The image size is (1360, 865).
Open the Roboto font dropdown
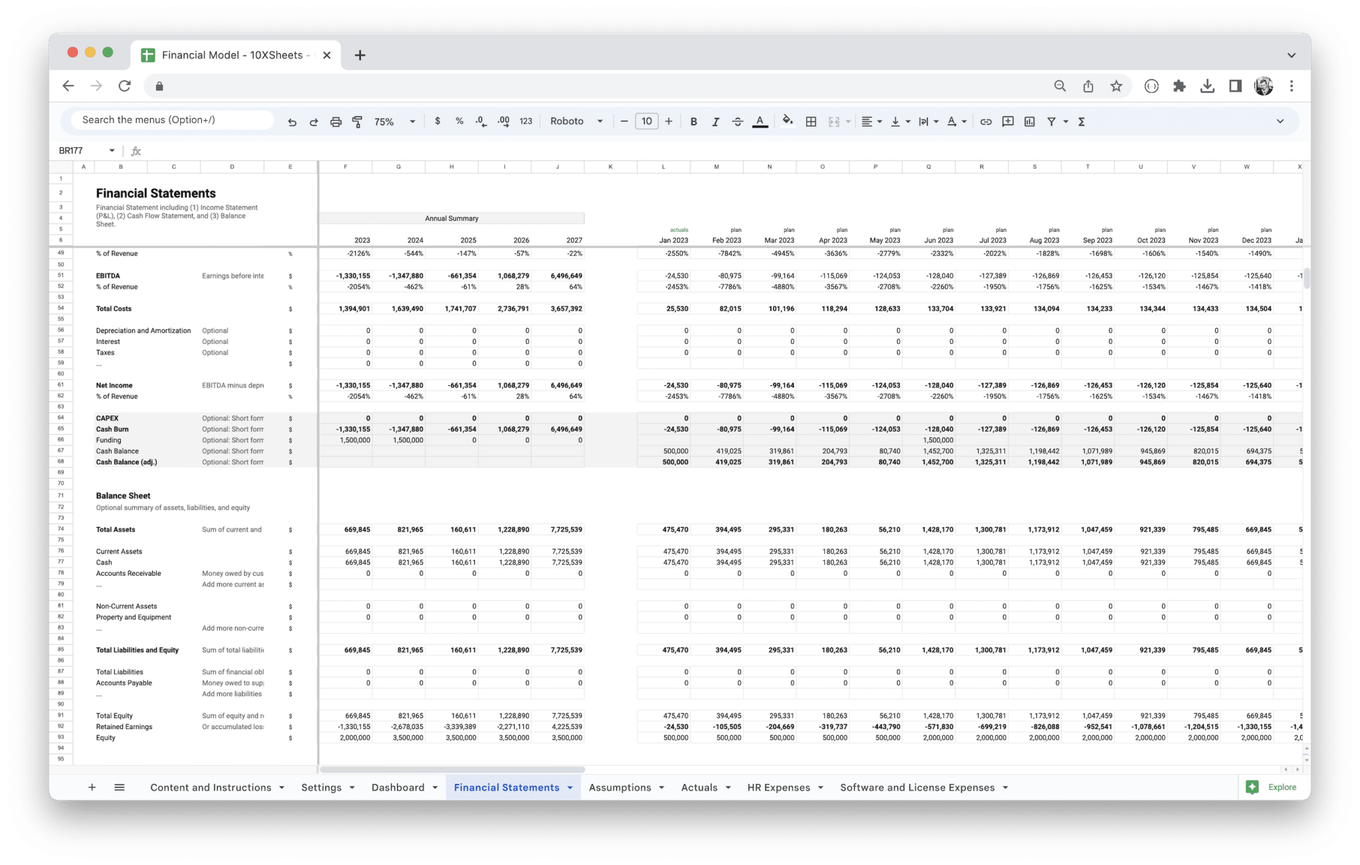click(575, 121)
